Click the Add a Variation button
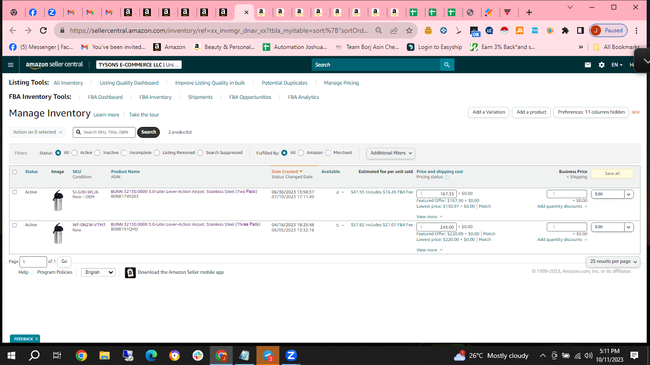 click(489, 112)
